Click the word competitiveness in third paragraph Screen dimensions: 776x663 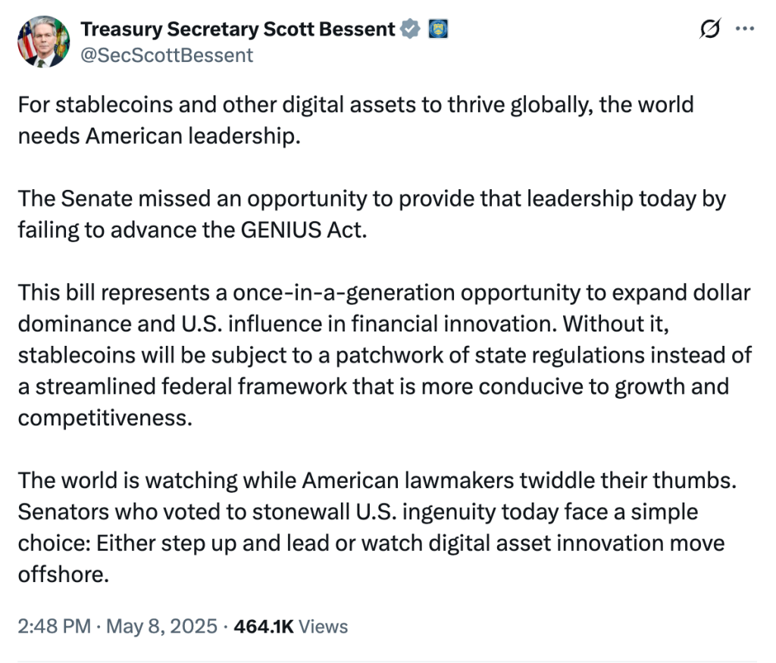105,418
